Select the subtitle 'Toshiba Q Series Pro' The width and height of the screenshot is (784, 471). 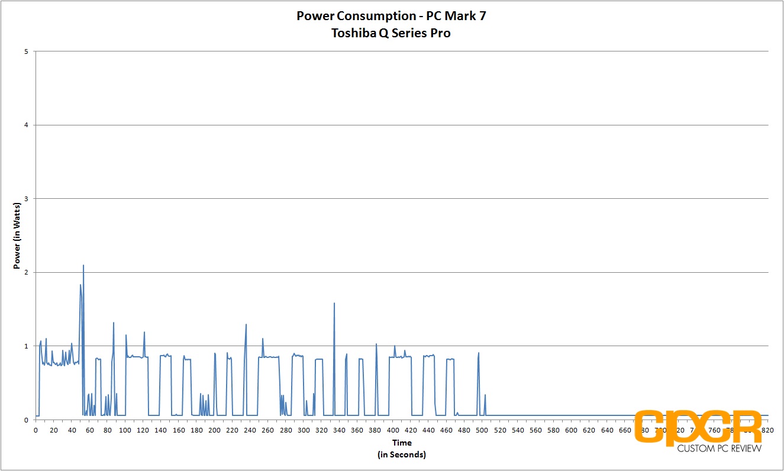tap(391, 33)
